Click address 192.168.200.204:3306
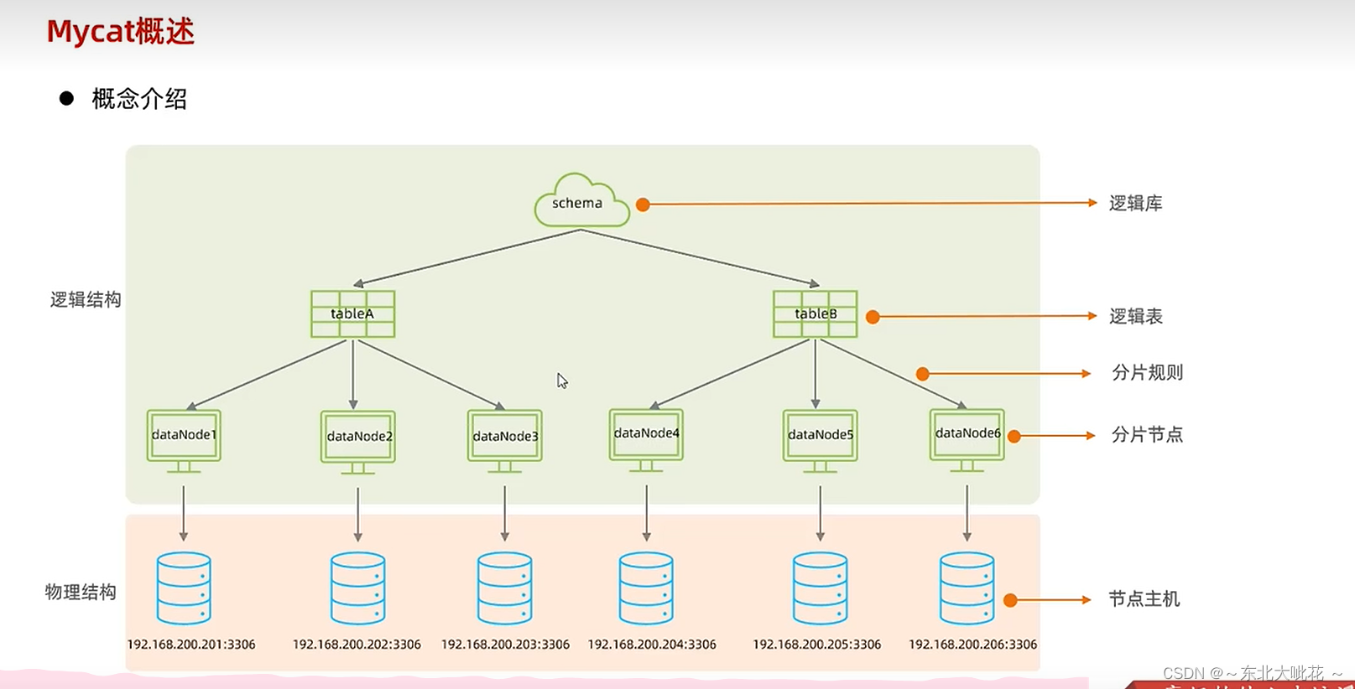Image resolution: width=1355 pixels, height=689 pixels. pos(652,645)
